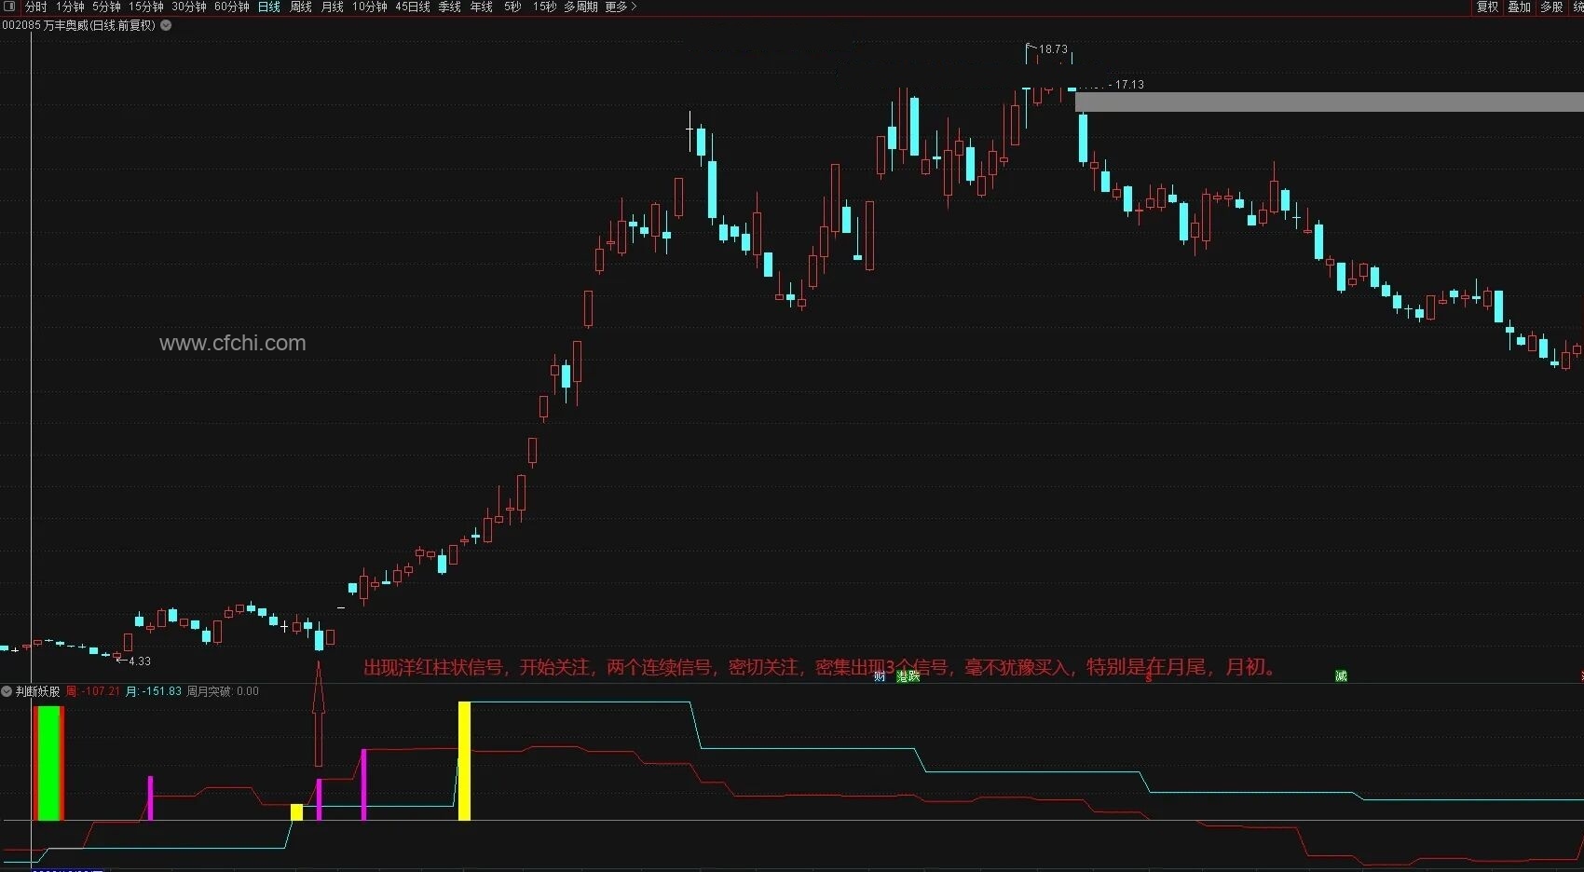
Task: Select the 60分钟 period tab
Action: click(x=232, y=7)
